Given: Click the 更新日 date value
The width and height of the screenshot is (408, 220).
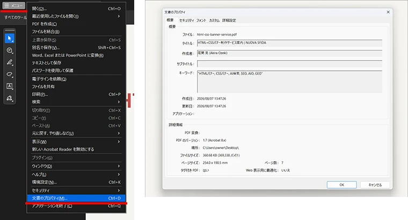Looking at the screenshot, I should 212,106.
